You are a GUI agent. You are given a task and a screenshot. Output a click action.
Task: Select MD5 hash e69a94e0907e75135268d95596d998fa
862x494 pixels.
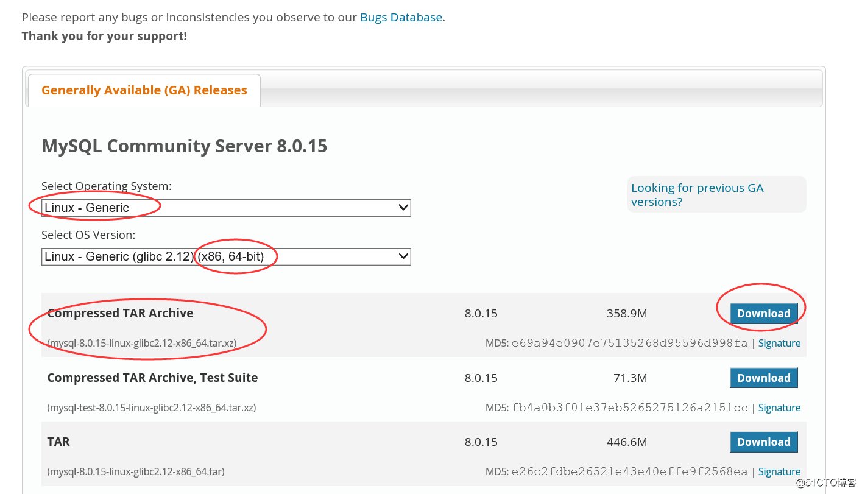tap(629, 343)
